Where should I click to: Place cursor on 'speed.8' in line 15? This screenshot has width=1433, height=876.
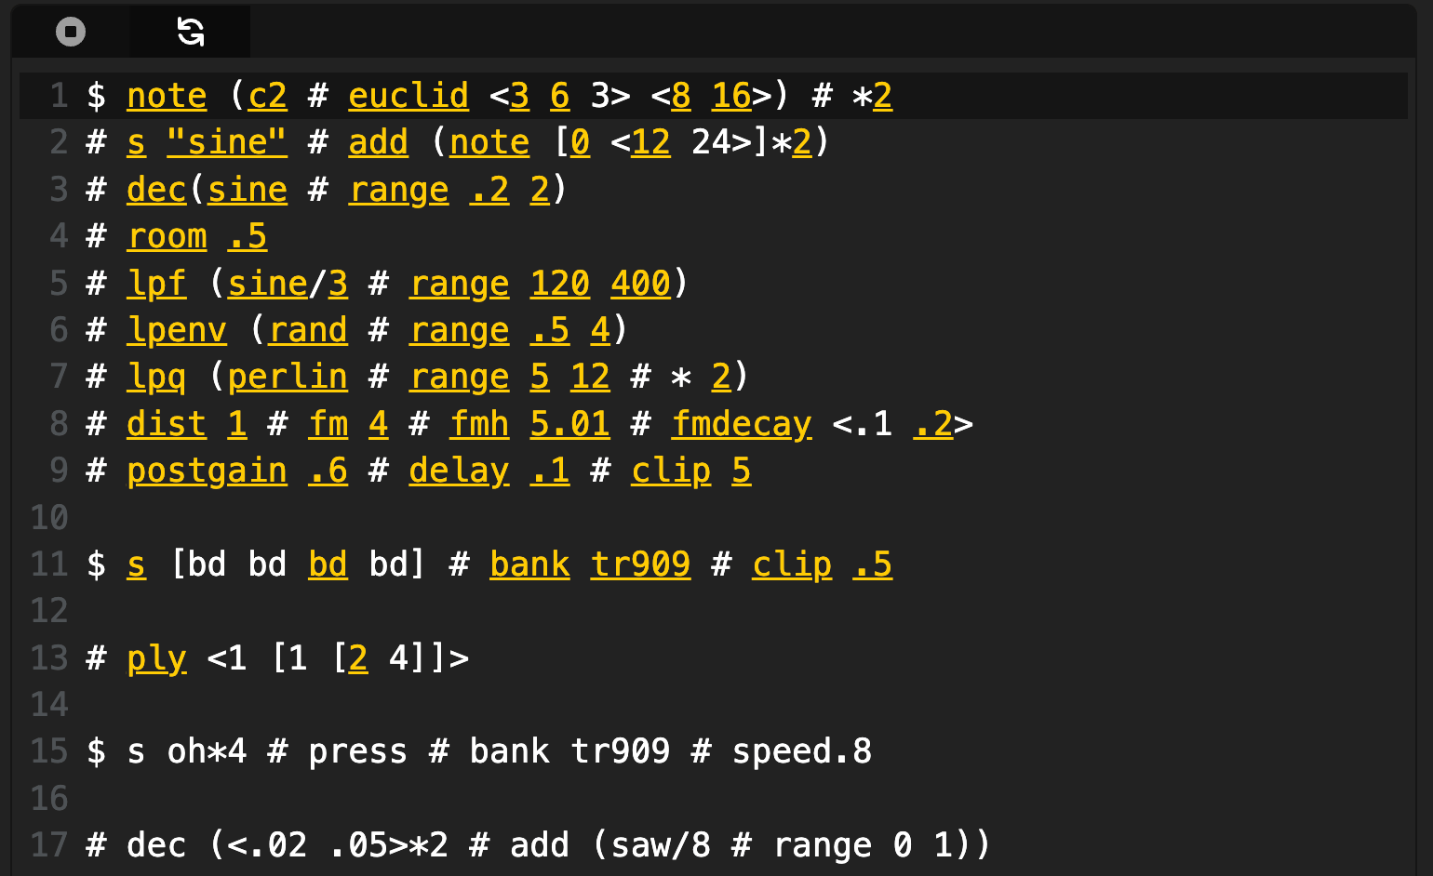click(x=801, y=751)
